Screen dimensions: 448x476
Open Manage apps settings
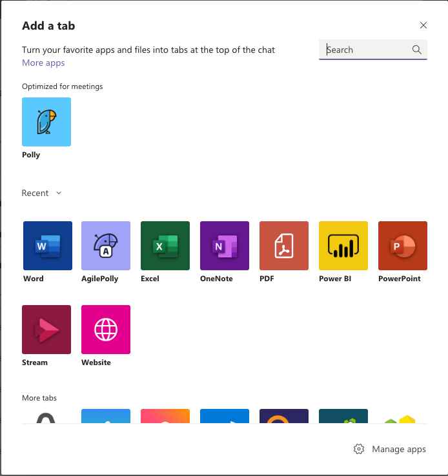point(391,449)
